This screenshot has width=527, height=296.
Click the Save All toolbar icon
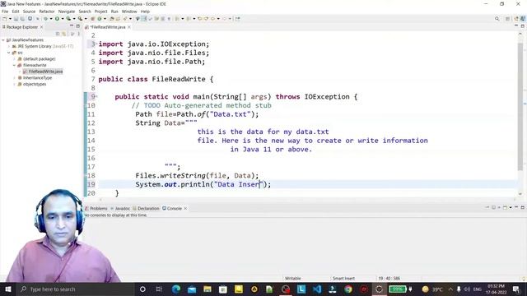click(22, 19)
